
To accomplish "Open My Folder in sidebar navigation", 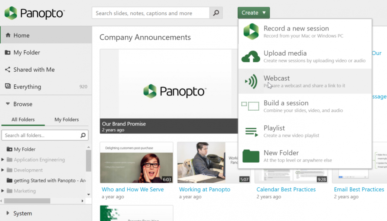I will [46, 53].
